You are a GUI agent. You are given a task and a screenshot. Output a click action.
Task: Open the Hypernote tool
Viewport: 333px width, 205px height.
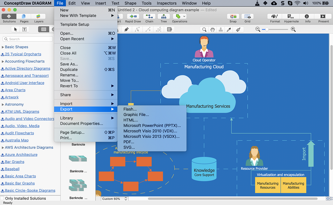pyautogui.click(x=291, y=17)
